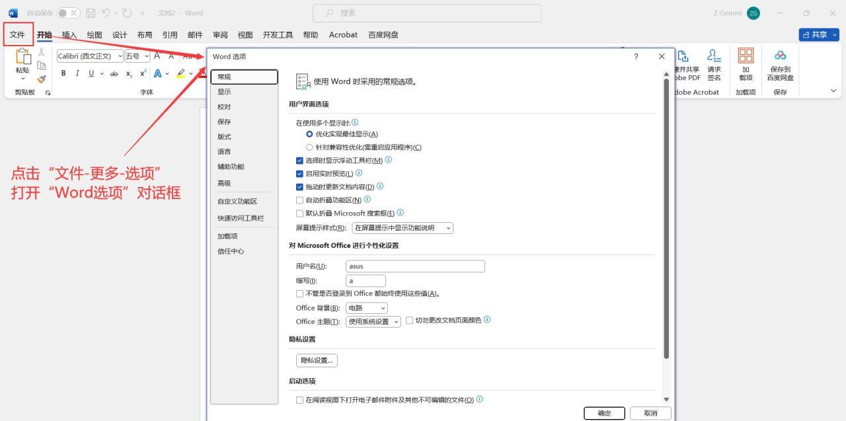
Task: Select the Format Painter brush icon
Action: pos(42,79)
